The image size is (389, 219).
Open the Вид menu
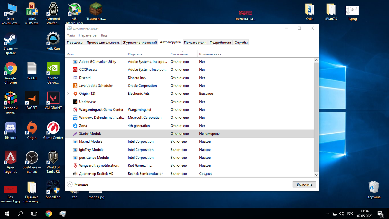click(x=104, y=35)
